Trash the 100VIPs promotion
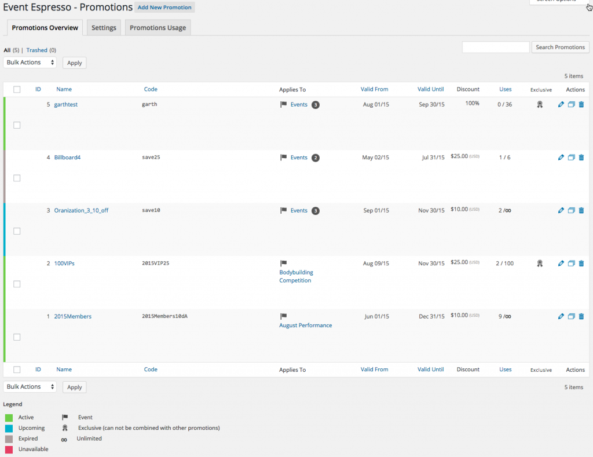This screenshot has height=457, width=593. 581,264
